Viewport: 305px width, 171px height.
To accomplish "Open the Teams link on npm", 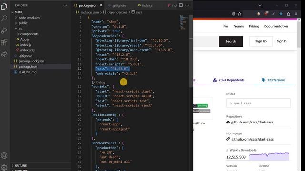I will coord(238,26).
